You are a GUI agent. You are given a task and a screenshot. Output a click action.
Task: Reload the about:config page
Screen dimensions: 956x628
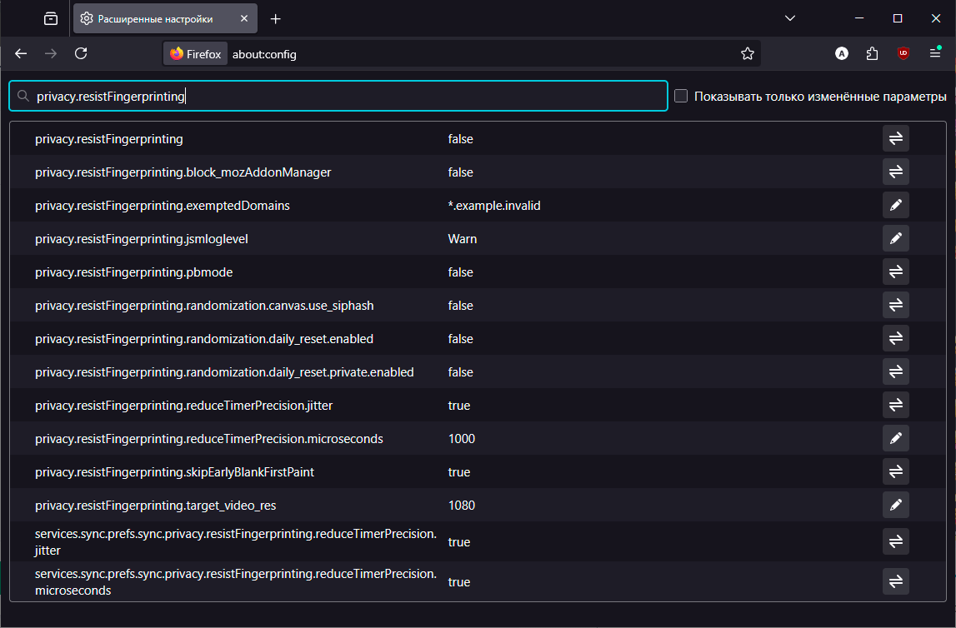pos(81,54)
